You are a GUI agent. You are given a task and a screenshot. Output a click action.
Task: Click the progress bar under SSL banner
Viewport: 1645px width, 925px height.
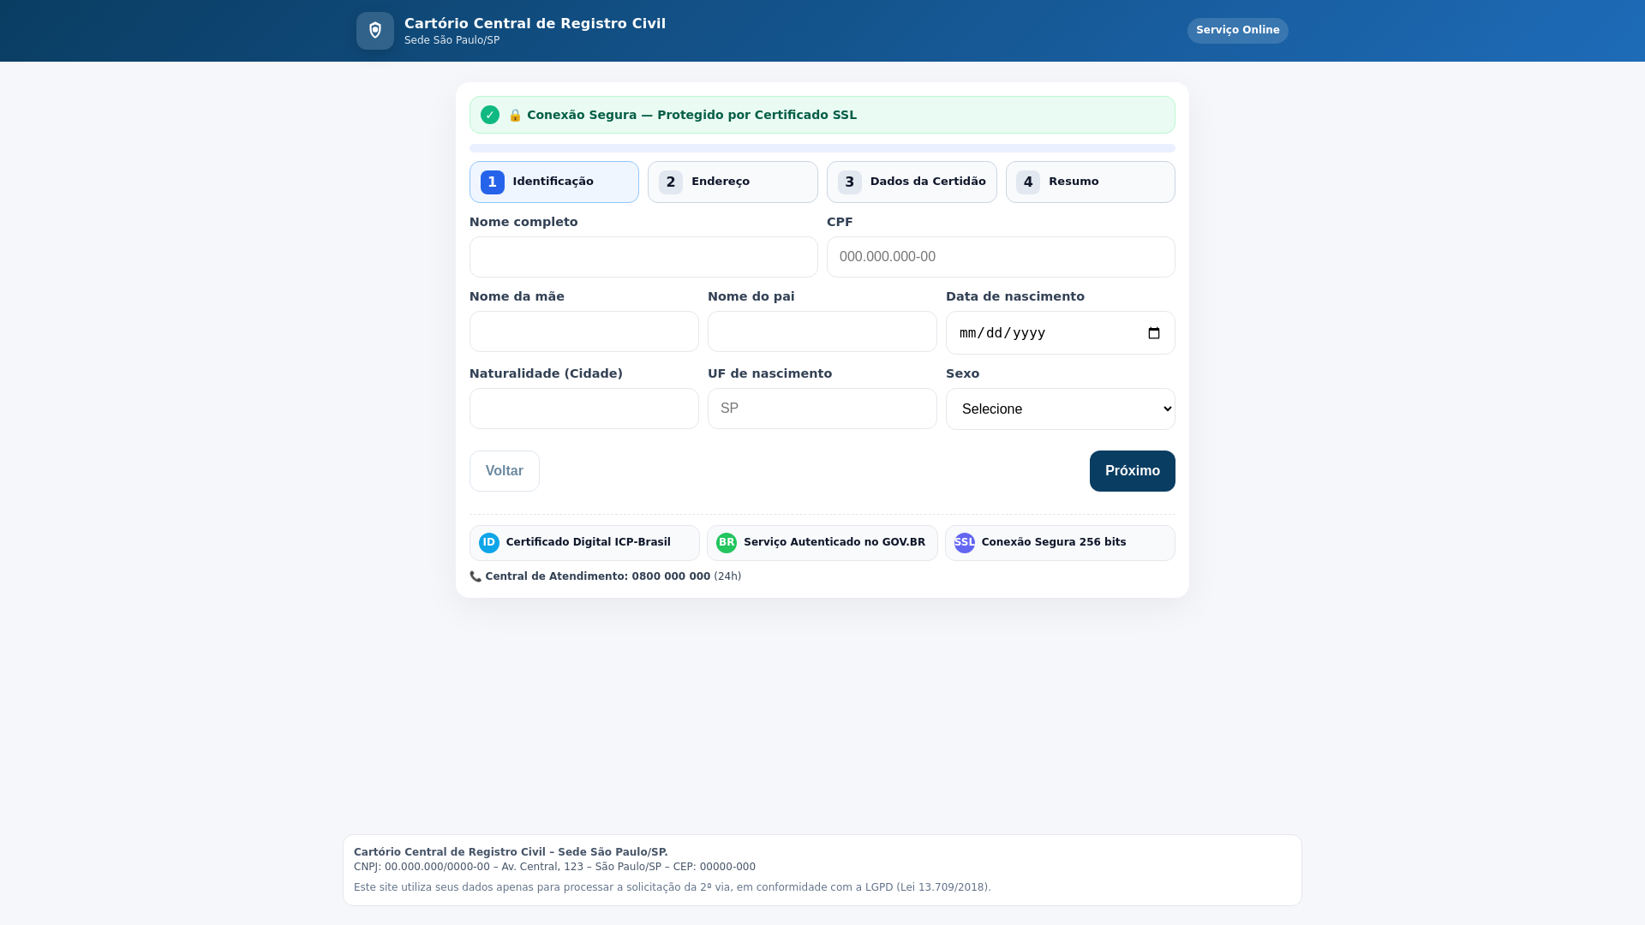(822, 148)
